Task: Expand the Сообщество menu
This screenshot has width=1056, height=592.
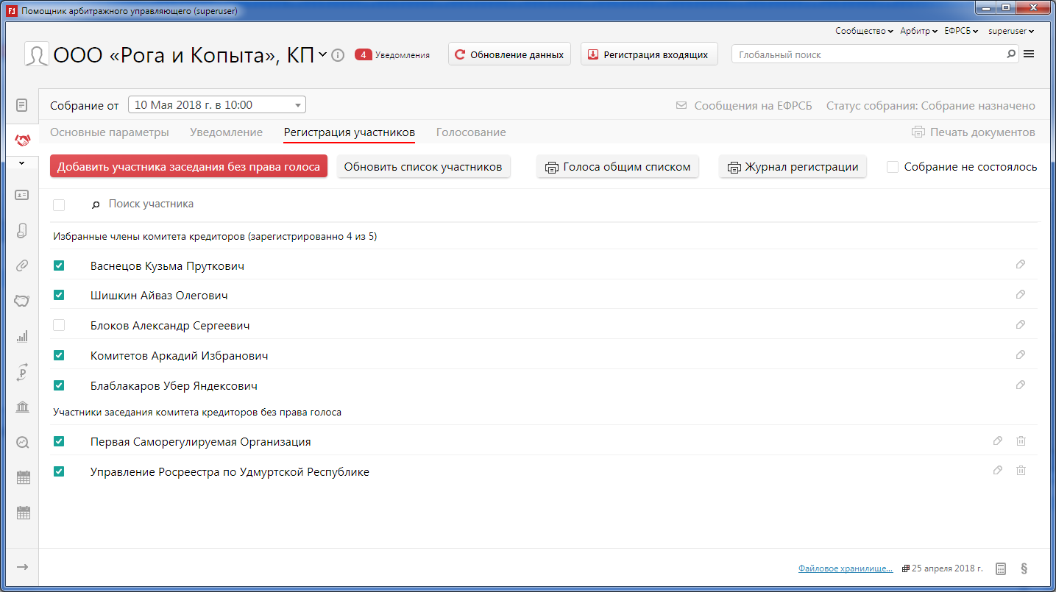Action: point(864,31)
